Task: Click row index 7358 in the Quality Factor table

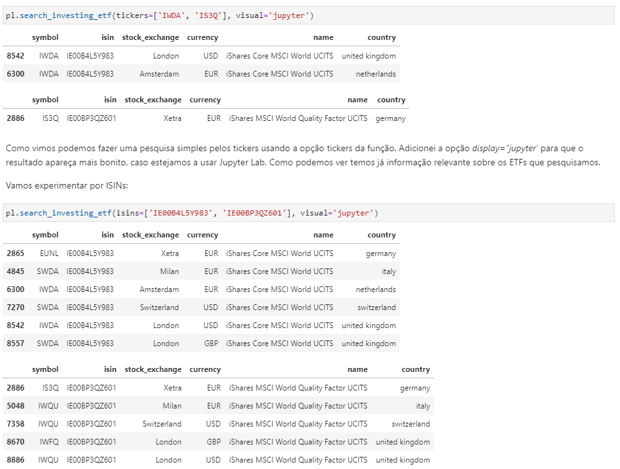Action: (15, 424)
